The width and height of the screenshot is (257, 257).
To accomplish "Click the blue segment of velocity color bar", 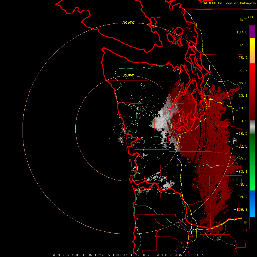I will pos(252,204).
